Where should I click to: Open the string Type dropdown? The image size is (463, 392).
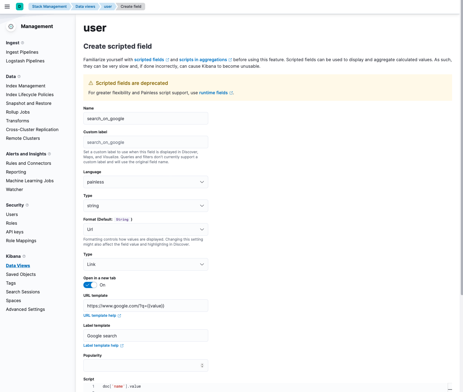tap(145, 206)
